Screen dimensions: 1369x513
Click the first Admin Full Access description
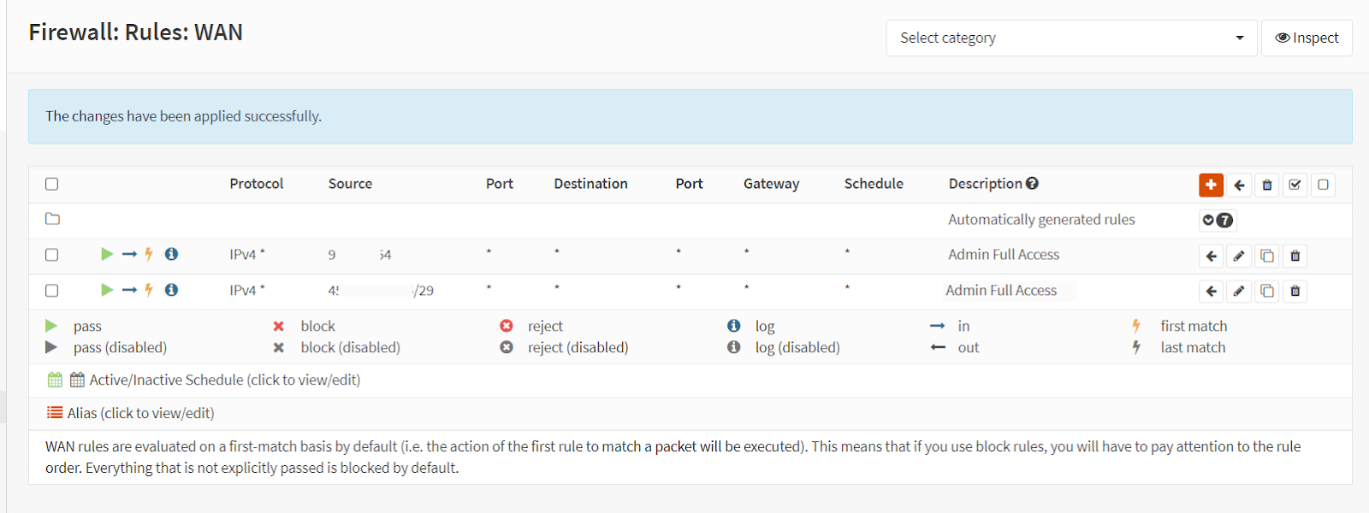1004,254
